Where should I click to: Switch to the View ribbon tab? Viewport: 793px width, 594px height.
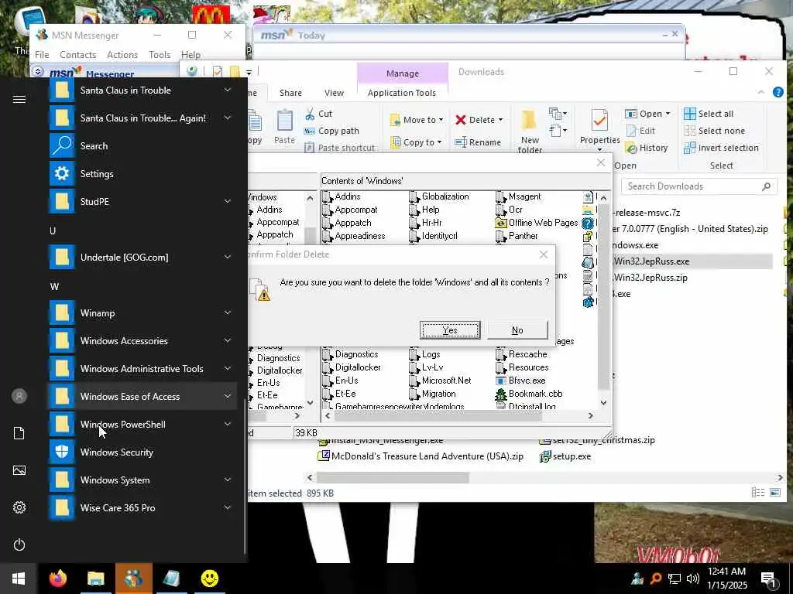pyautogui.click(x=334, y=93)
